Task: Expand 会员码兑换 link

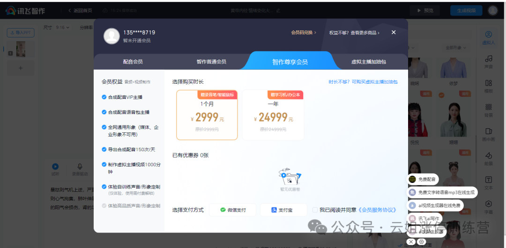Action: pos(303,33)
